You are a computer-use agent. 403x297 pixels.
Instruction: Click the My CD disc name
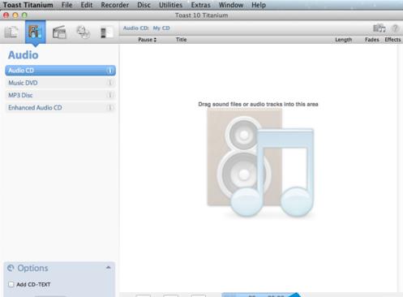[161, 28]
